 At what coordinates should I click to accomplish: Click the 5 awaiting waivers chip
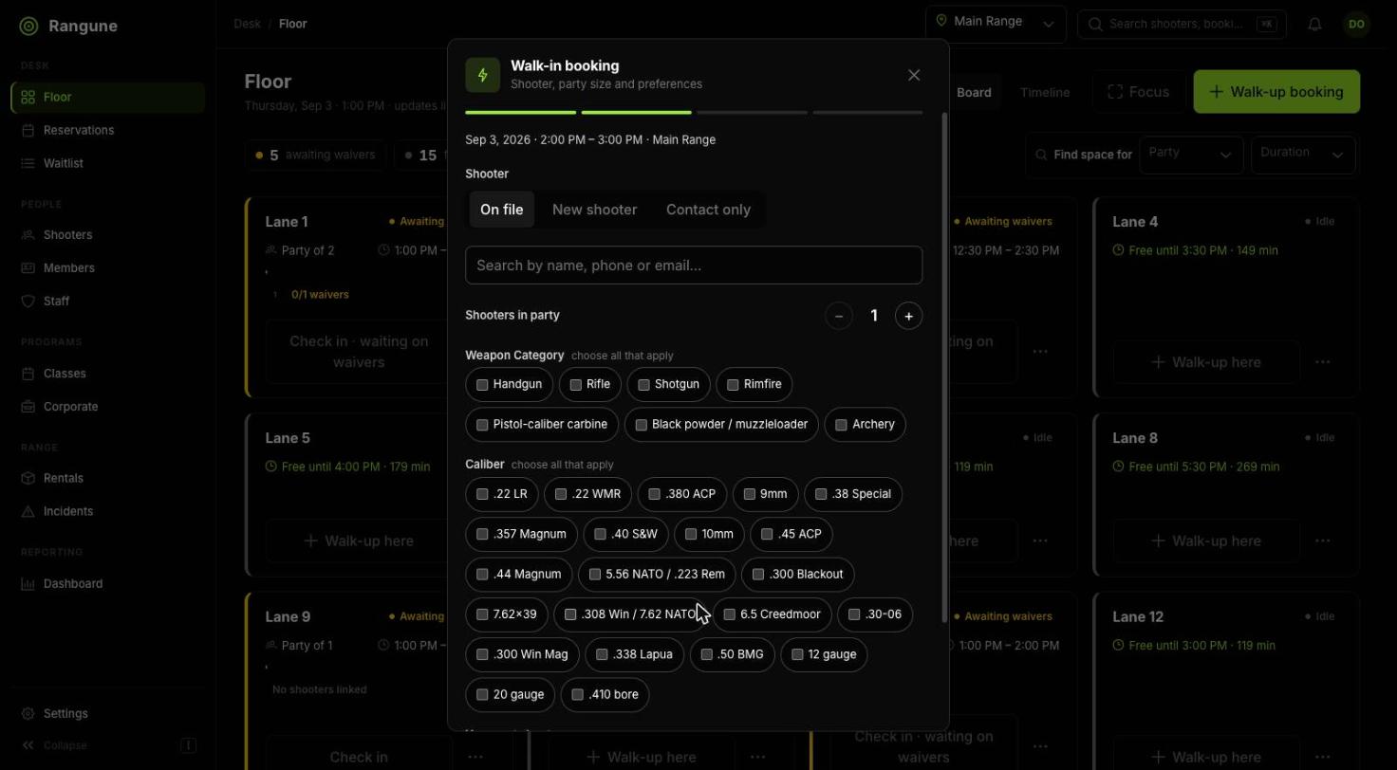[x=316, y=156]
